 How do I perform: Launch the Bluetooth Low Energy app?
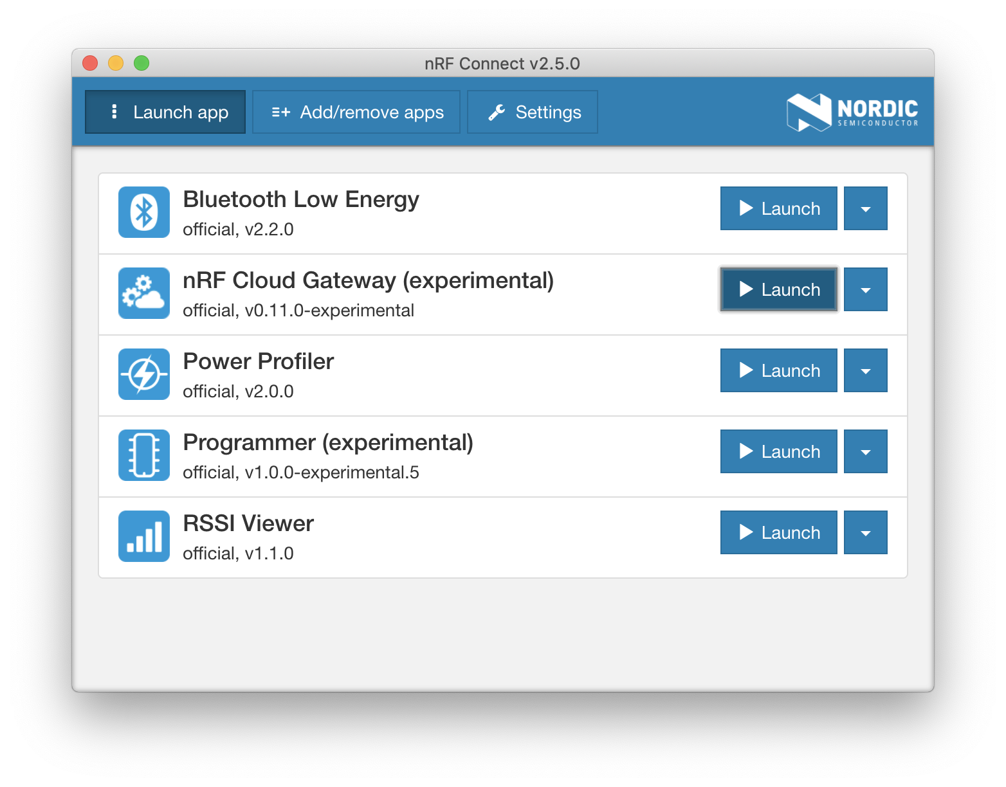[778, 208]
